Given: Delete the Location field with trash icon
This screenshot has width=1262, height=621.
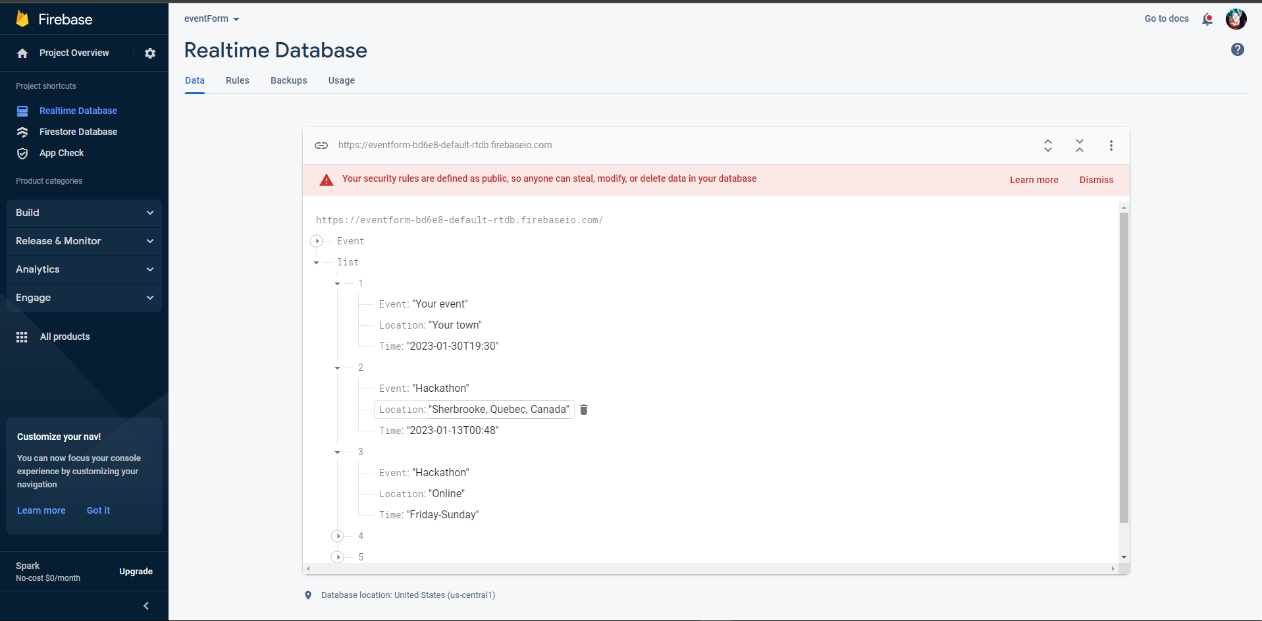Looking at the screenshot, I should point(583,410).
